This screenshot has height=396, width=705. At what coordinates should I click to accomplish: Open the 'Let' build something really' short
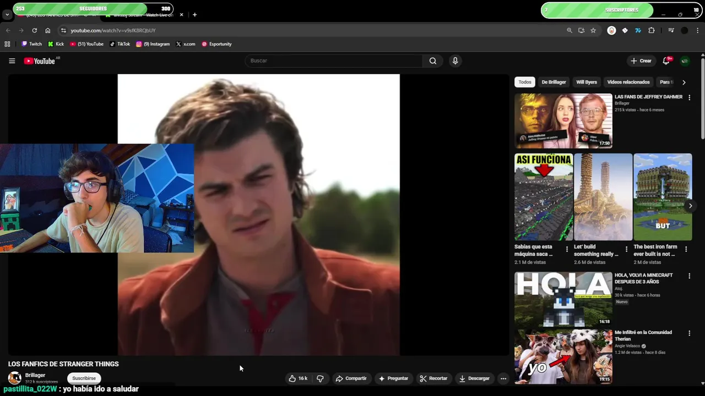click(603, 197)
